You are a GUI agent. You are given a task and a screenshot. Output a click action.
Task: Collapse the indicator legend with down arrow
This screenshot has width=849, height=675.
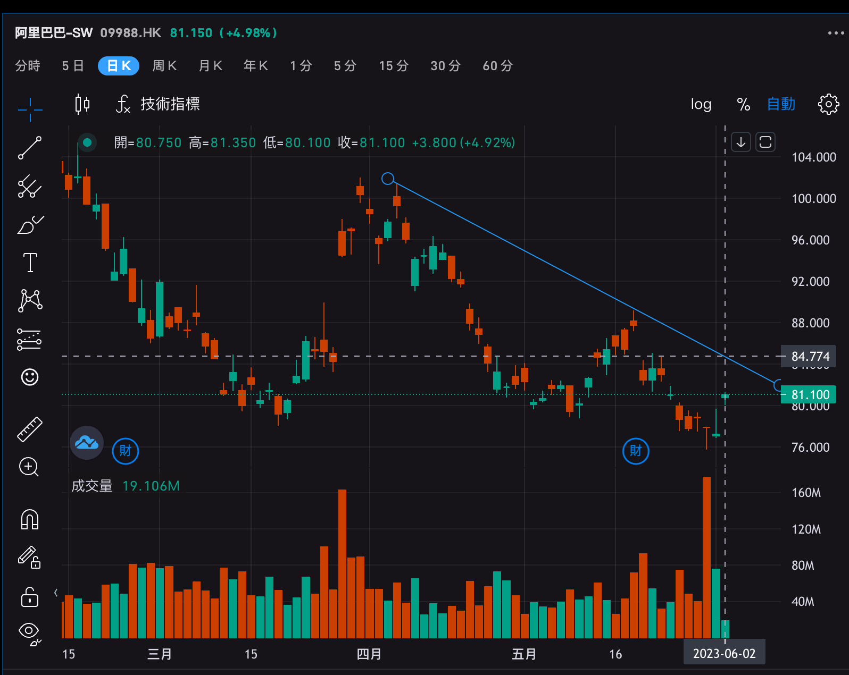(x=740, y=142)
